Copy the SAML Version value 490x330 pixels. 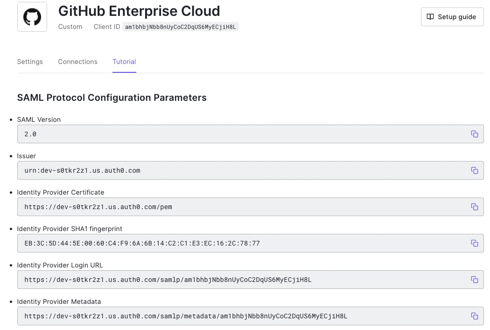point(475,134)
